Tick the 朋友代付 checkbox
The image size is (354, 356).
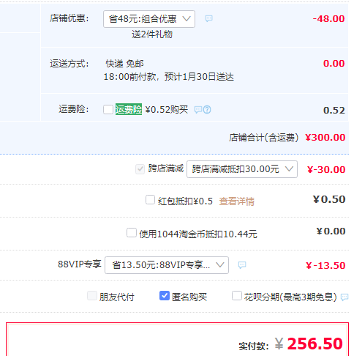pyautogui.click(x=92, y=296)
